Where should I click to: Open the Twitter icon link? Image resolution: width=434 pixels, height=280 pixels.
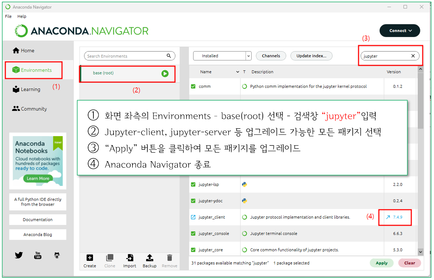[19, 255]
